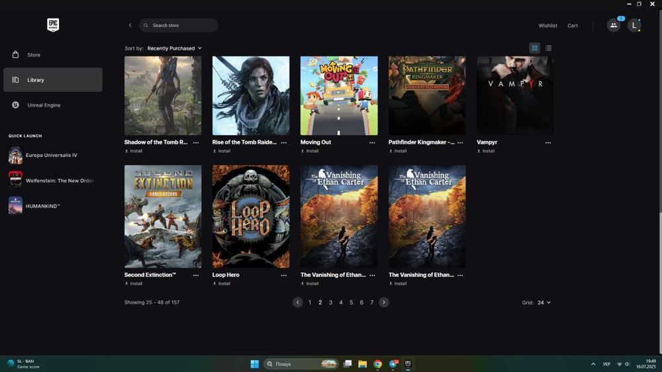
Task: Install Loop Hero
Action: point(222,284)
